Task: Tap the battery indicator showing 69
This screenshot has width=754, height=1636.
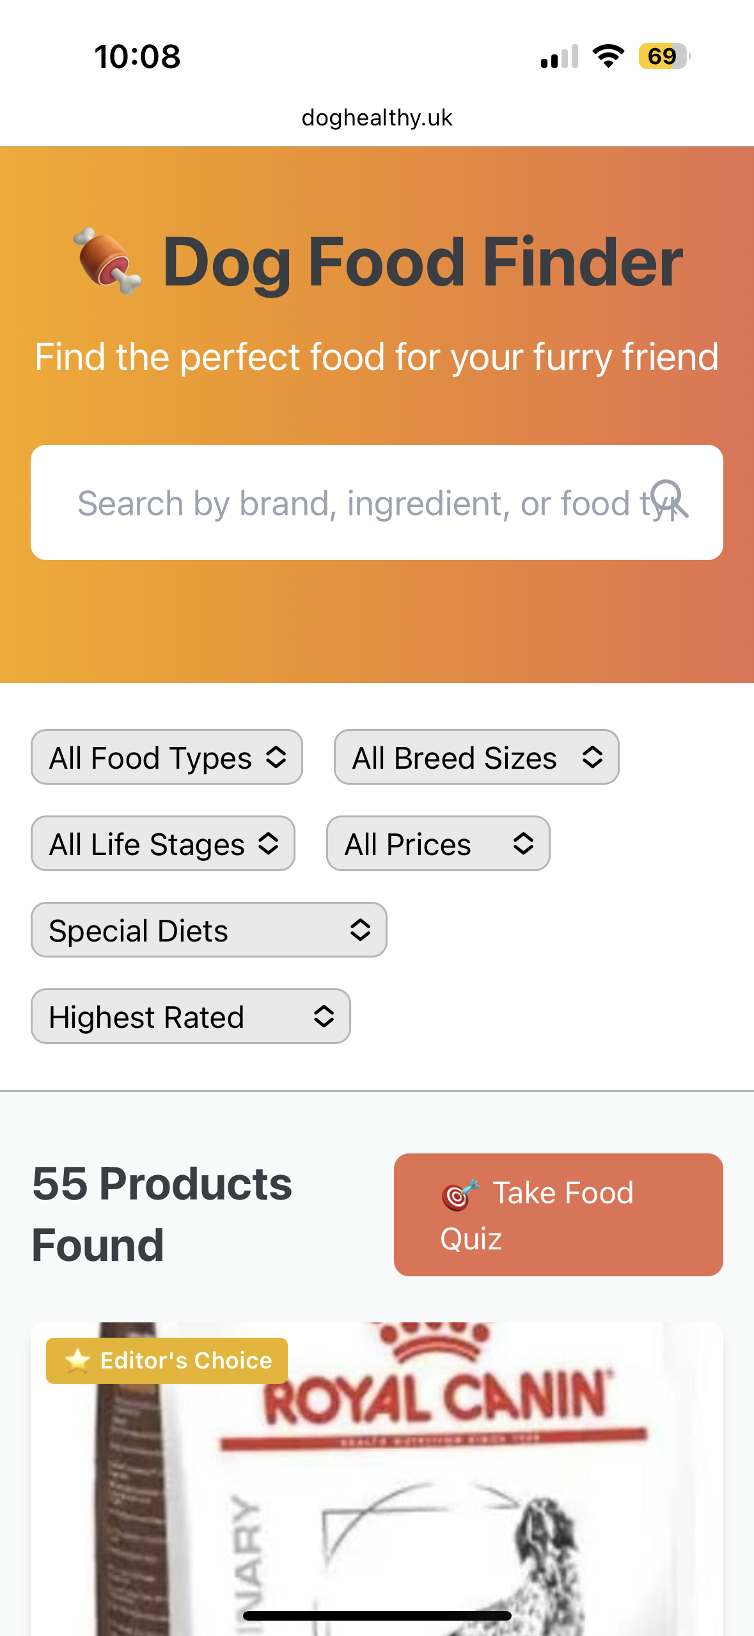Action: (664, 56)
